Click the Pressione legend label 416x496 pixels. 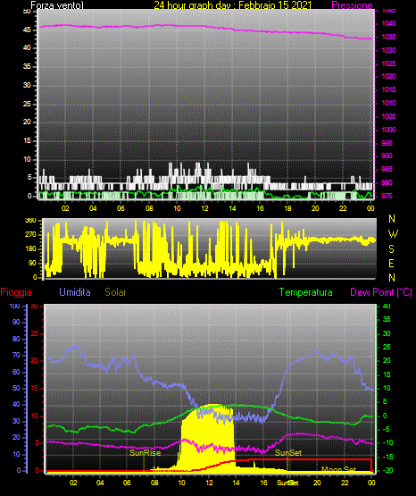pyautogui.click(x=352, y=5)
